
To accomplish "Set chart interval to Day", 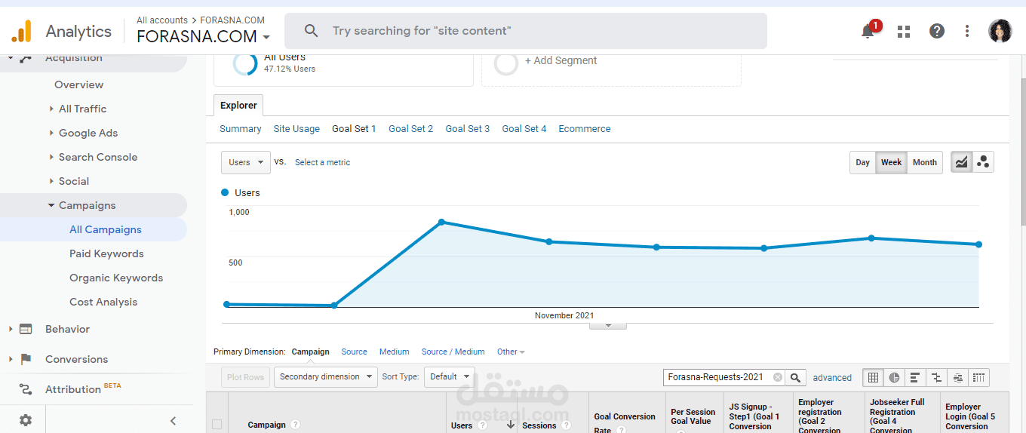I will click(862, 162).
